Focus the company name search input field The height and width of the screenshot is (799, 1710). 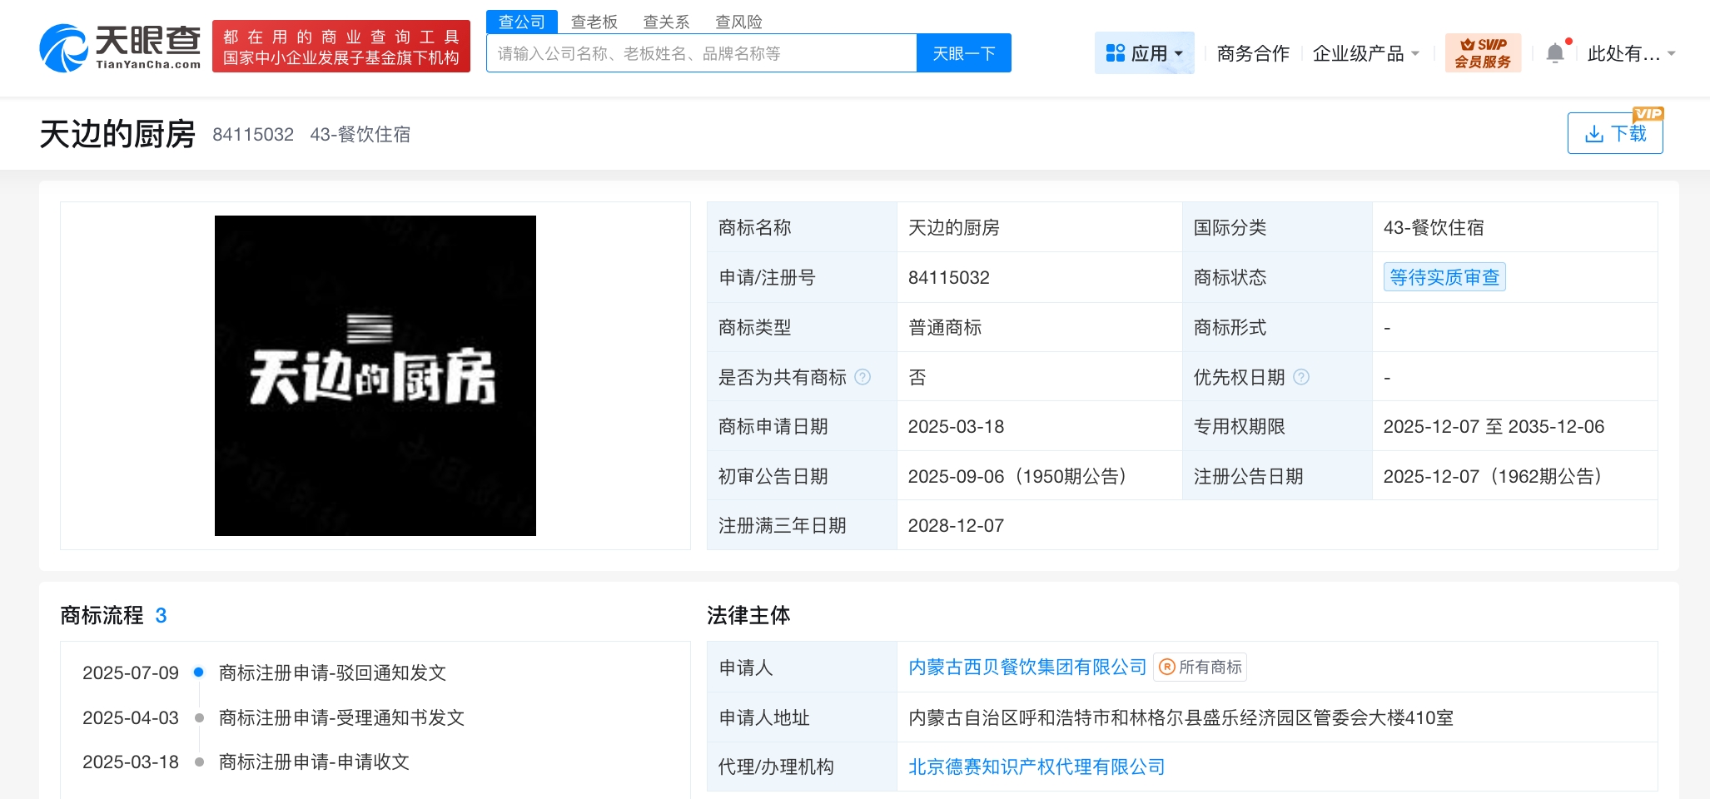tap(701, 53)
